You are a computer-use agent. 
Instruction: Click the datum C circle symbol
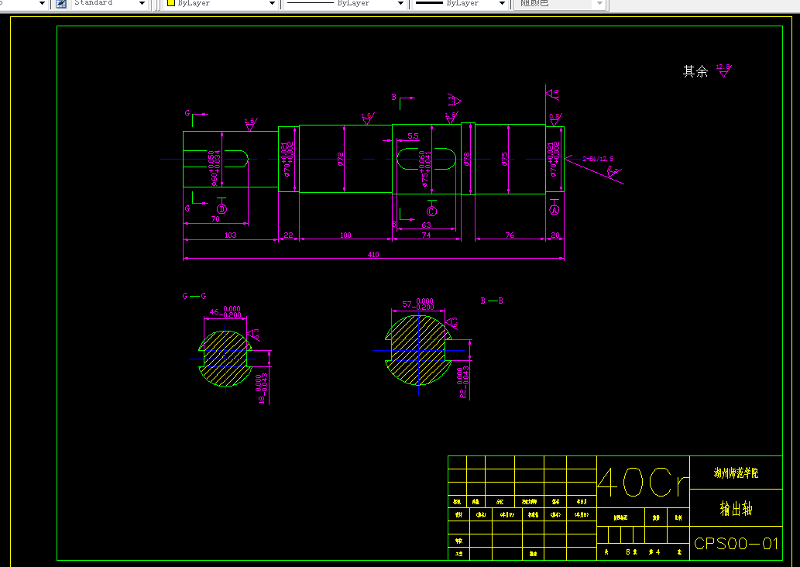[431, 211]
